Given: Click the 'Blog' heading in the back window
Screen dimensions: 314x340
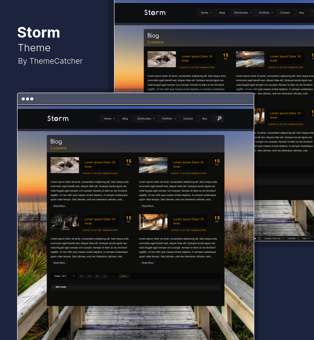Looking at the screenshot, I should (153, 35).
